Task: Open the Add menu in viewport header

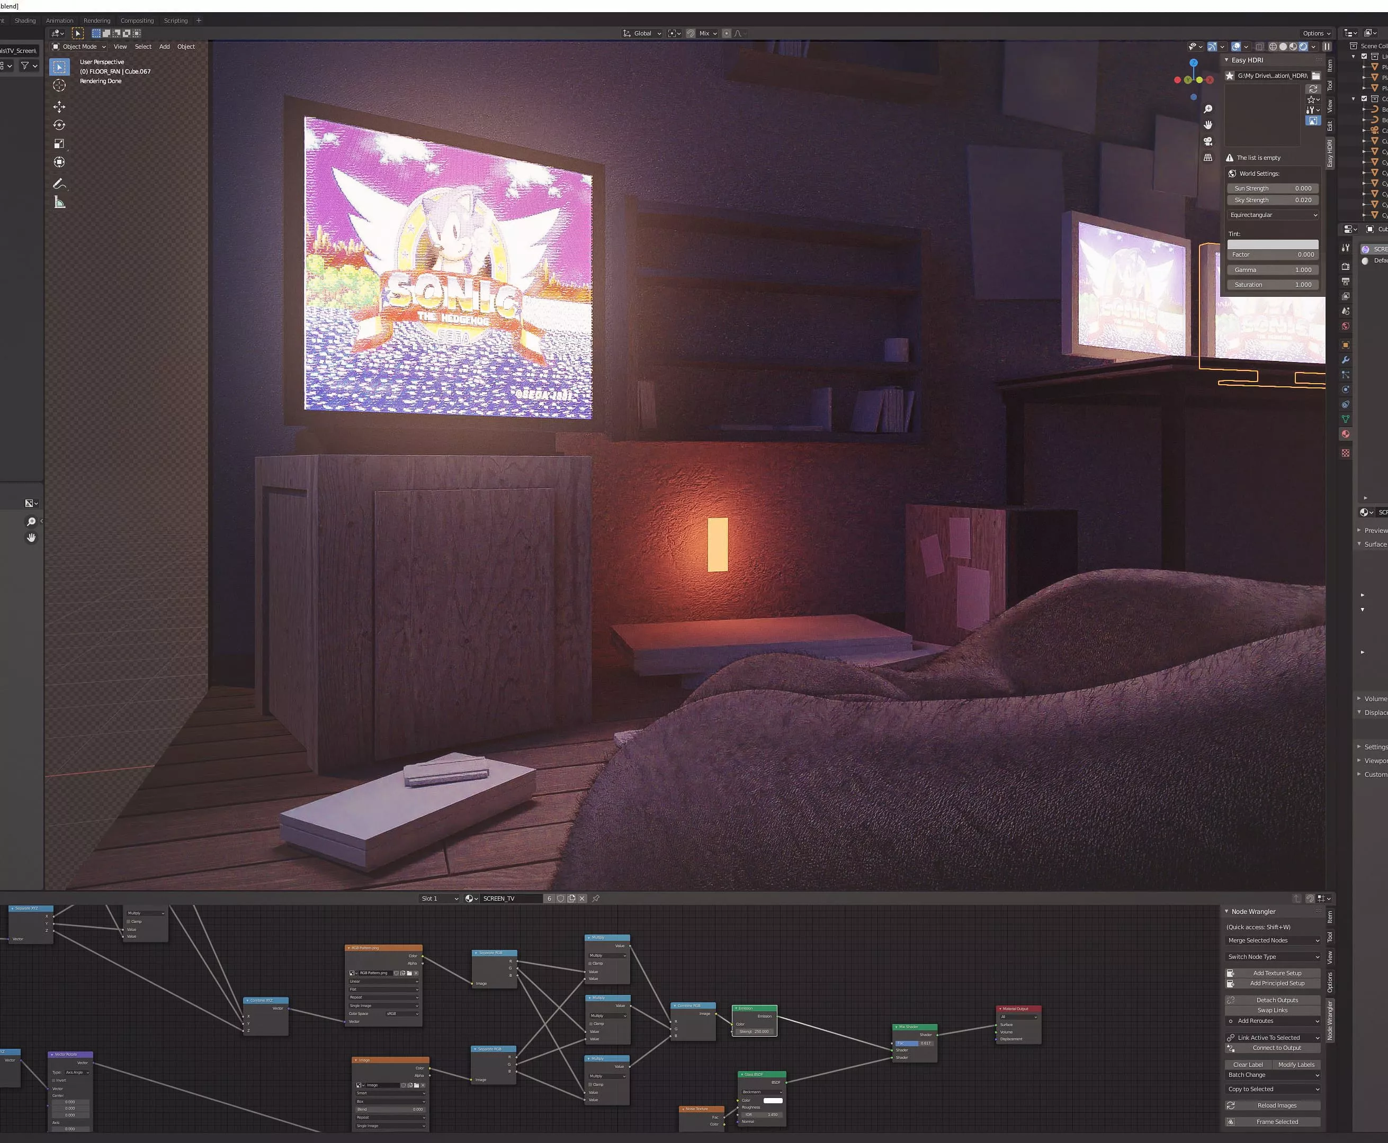Action: point(164,47)
